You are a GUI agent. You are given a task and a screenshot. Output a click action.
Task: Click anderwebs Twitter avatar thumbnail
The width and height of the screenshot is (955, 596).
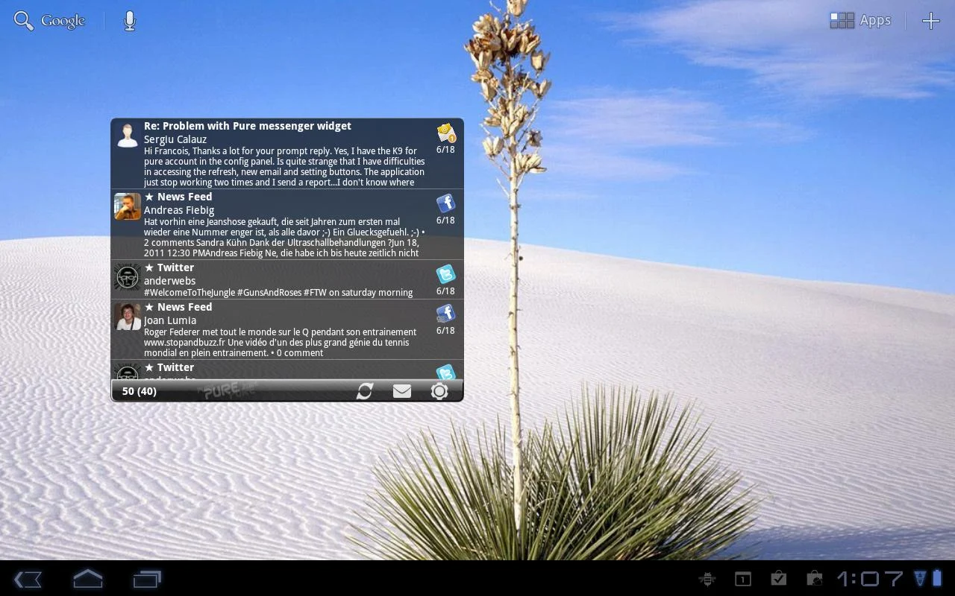128,277
